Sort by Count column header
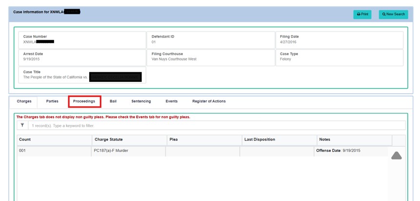Viewport: 420px width, 201px height. (x=54, y=140)
